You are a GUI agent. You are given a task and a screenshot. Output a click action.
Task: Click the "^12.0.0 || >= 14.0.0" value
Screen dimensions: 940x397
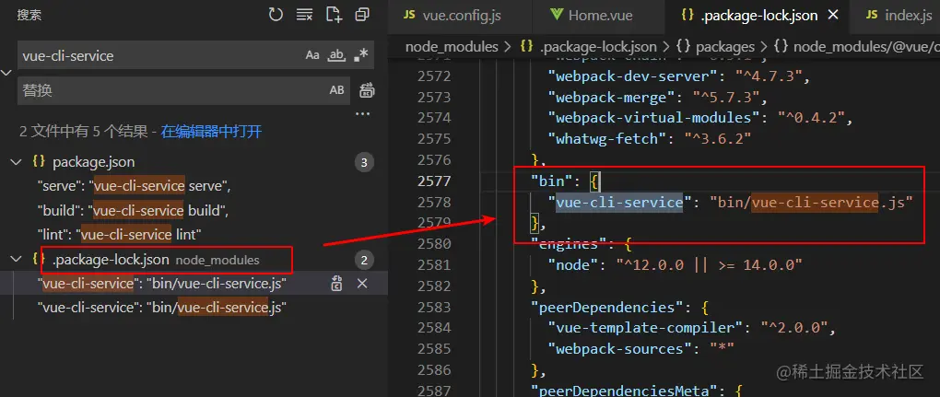click(x=710, y=264)
